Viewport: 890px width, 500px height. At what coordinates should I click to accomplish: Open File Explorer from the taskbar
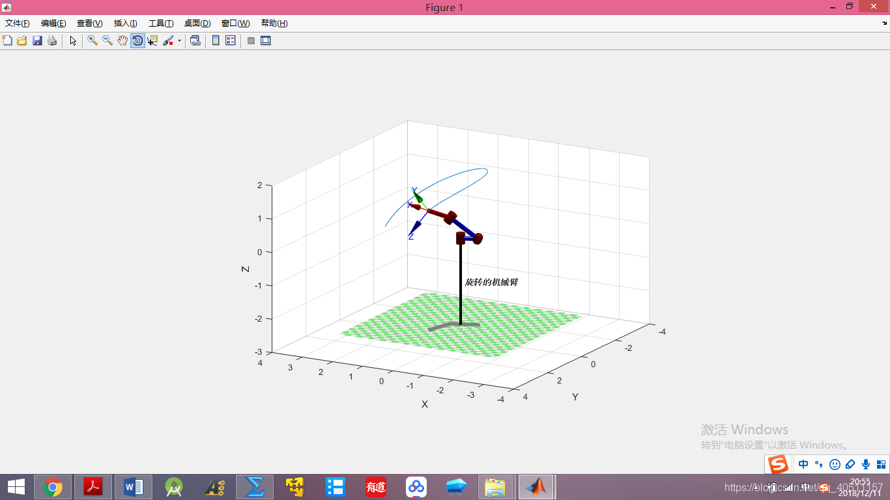[x=496, y=486]
